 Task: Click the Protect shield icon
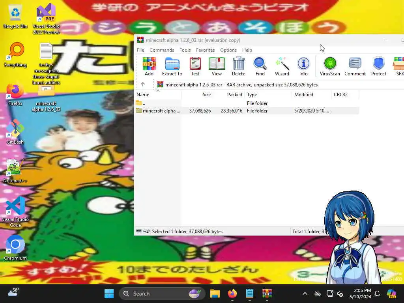click(x=378, y=66)
